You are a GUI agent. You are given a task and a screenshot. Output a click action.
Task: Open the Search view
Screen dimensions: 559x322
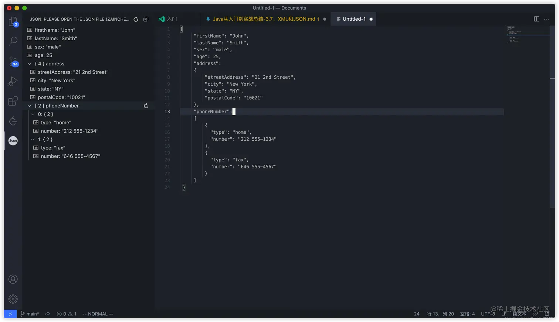(13, 41)
